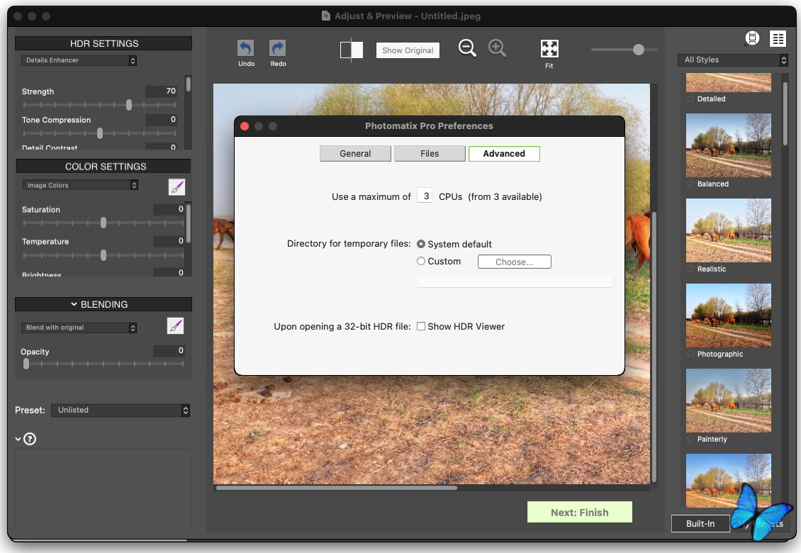Click the Opacity slider handle

tap(26, 364)
